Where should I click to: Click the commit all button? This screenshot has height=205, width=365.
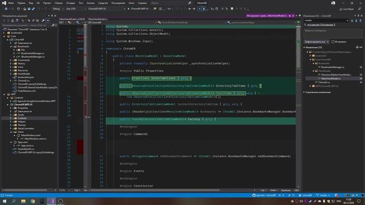tap(315, 42)
